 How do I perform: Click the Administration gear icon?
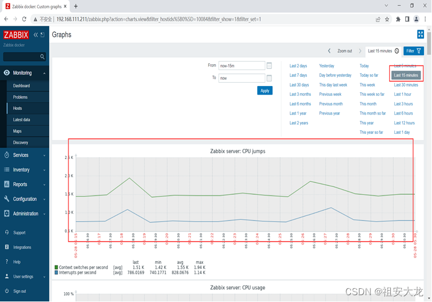pos(7,214)
